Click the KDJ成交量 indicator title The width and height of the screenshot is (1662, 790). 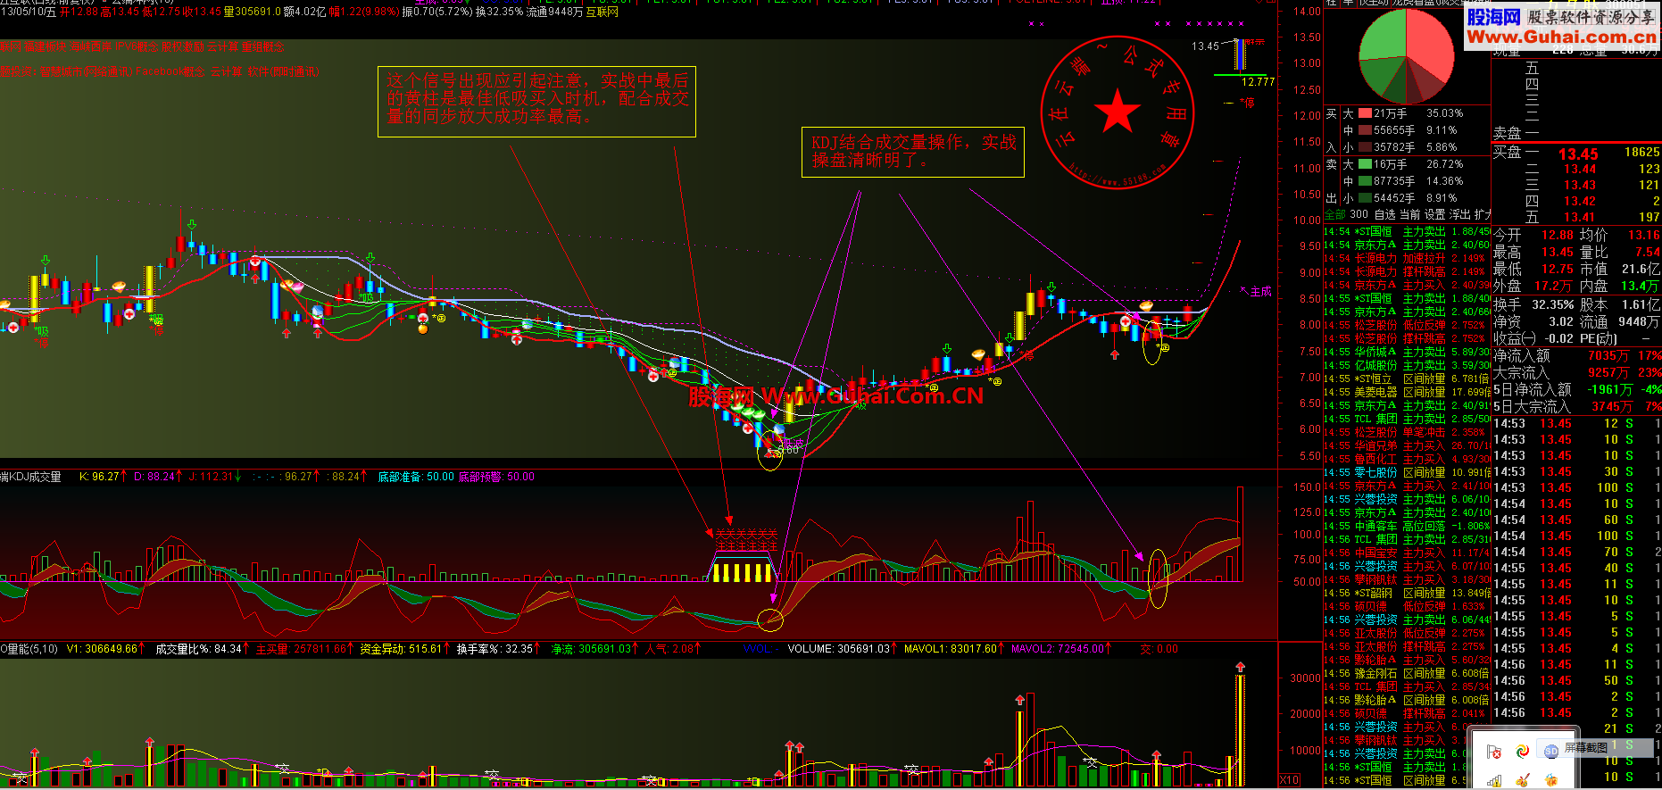[31, 477]
